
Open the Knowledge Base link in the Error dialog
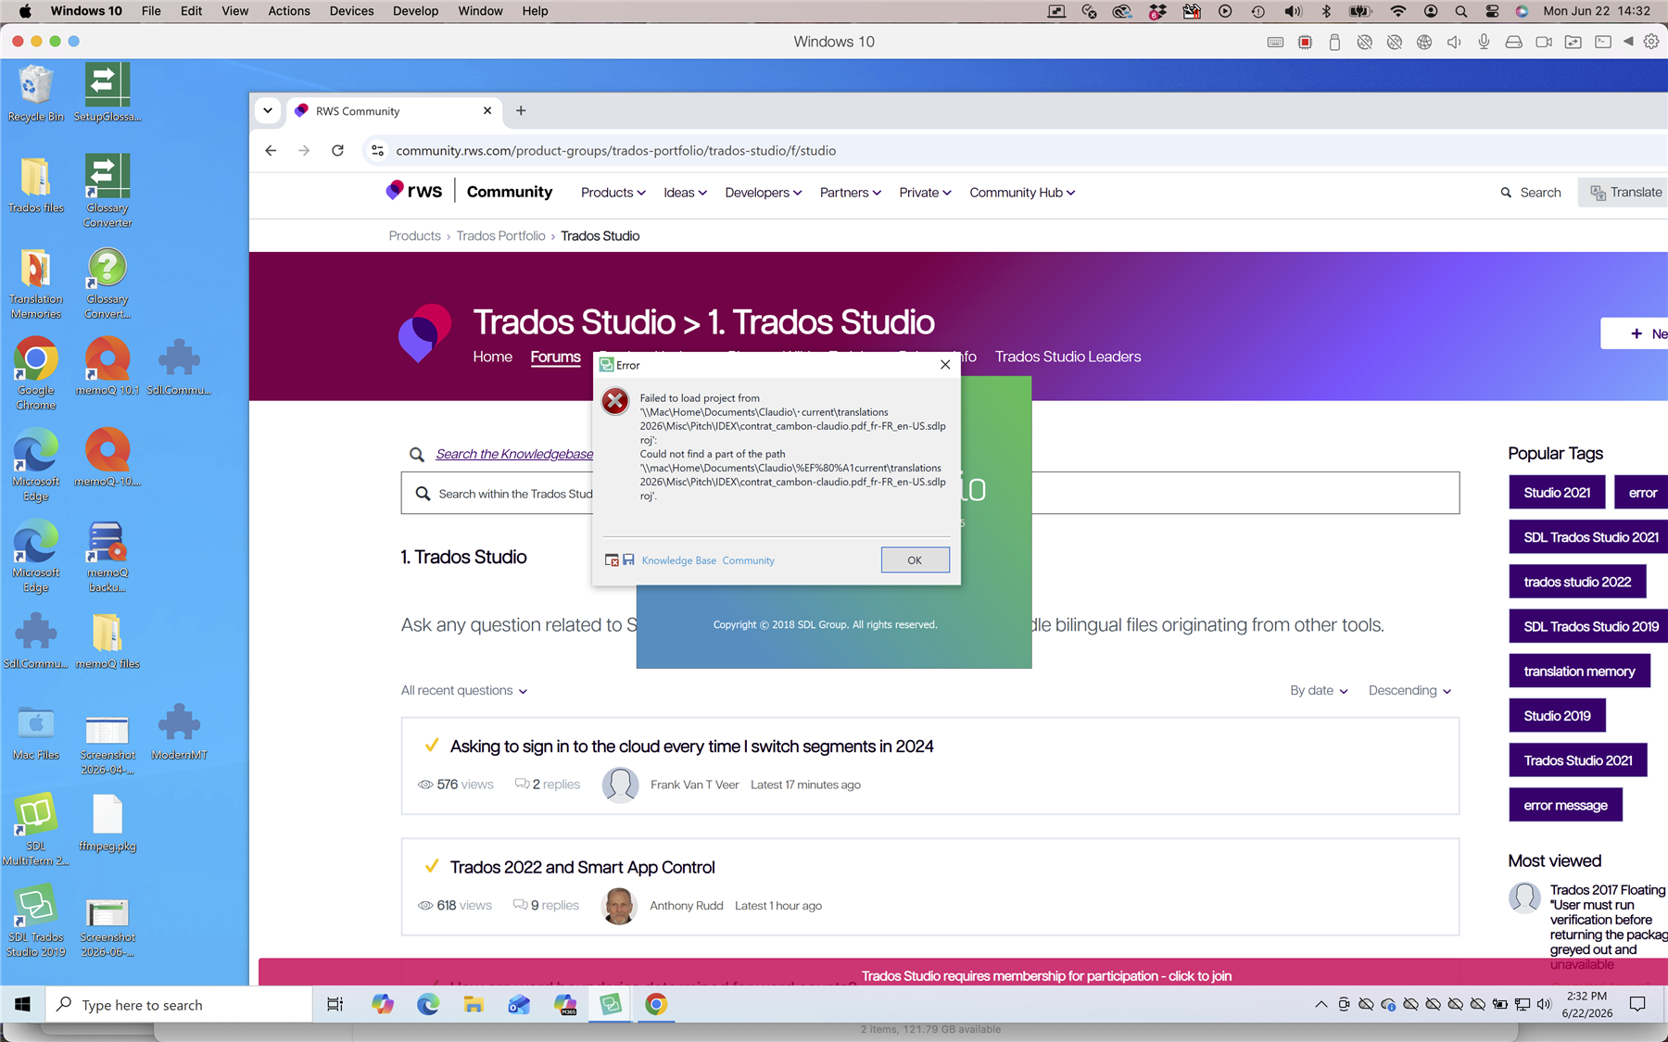[679, 560]
